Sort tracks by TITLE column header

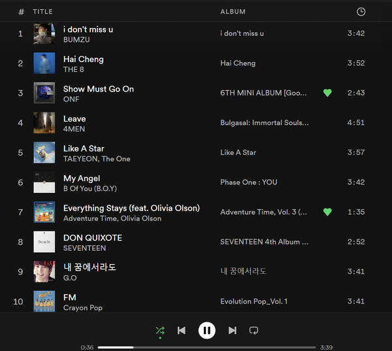(42, 12)
